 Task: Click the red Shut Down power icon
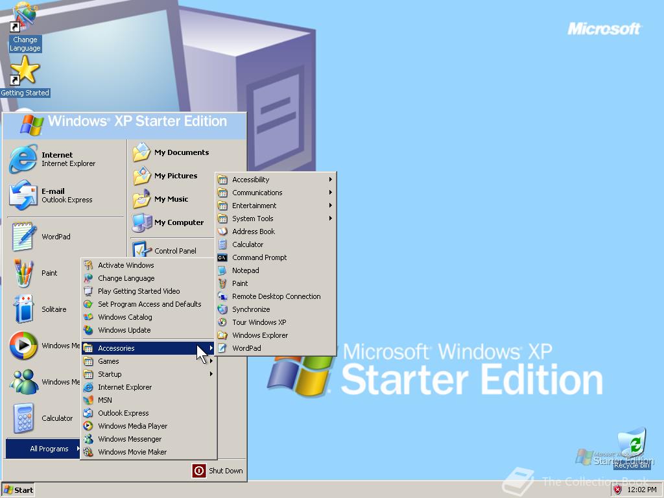(198, 471)
